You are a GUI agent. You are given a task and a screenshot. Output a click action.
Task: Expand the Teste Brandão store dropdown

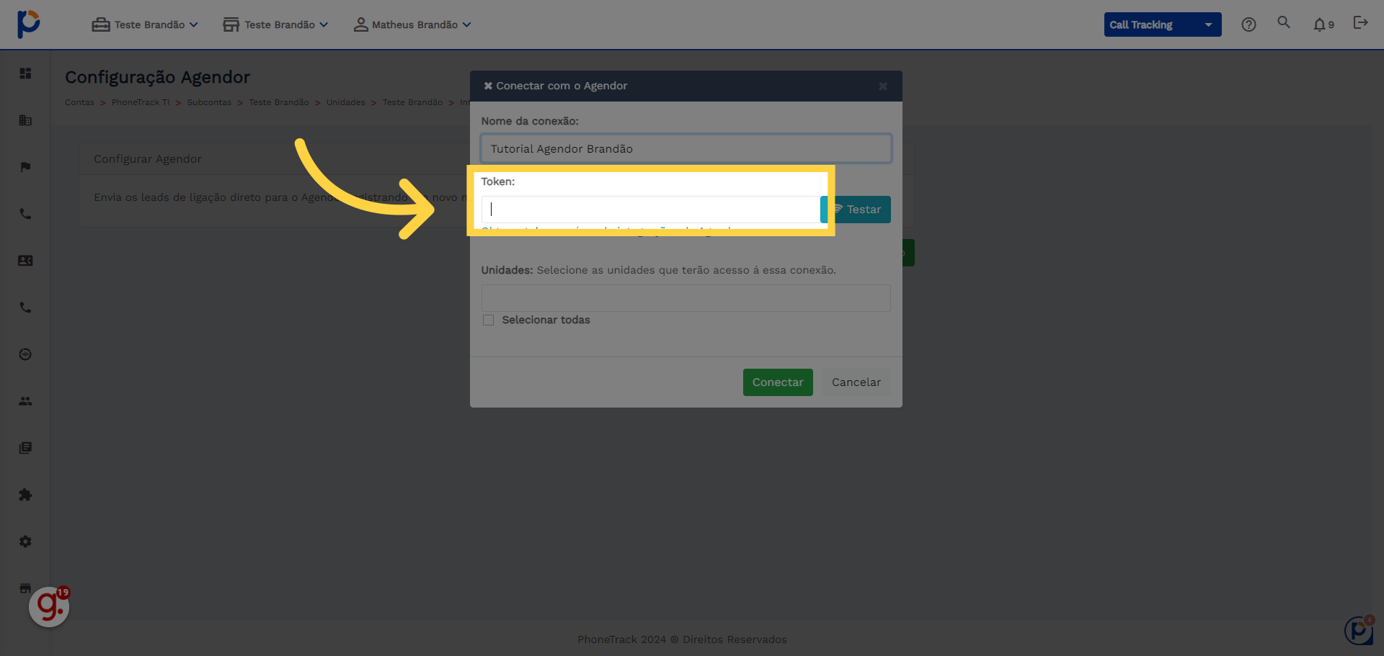pyautogui.click(x=275, y=24)
